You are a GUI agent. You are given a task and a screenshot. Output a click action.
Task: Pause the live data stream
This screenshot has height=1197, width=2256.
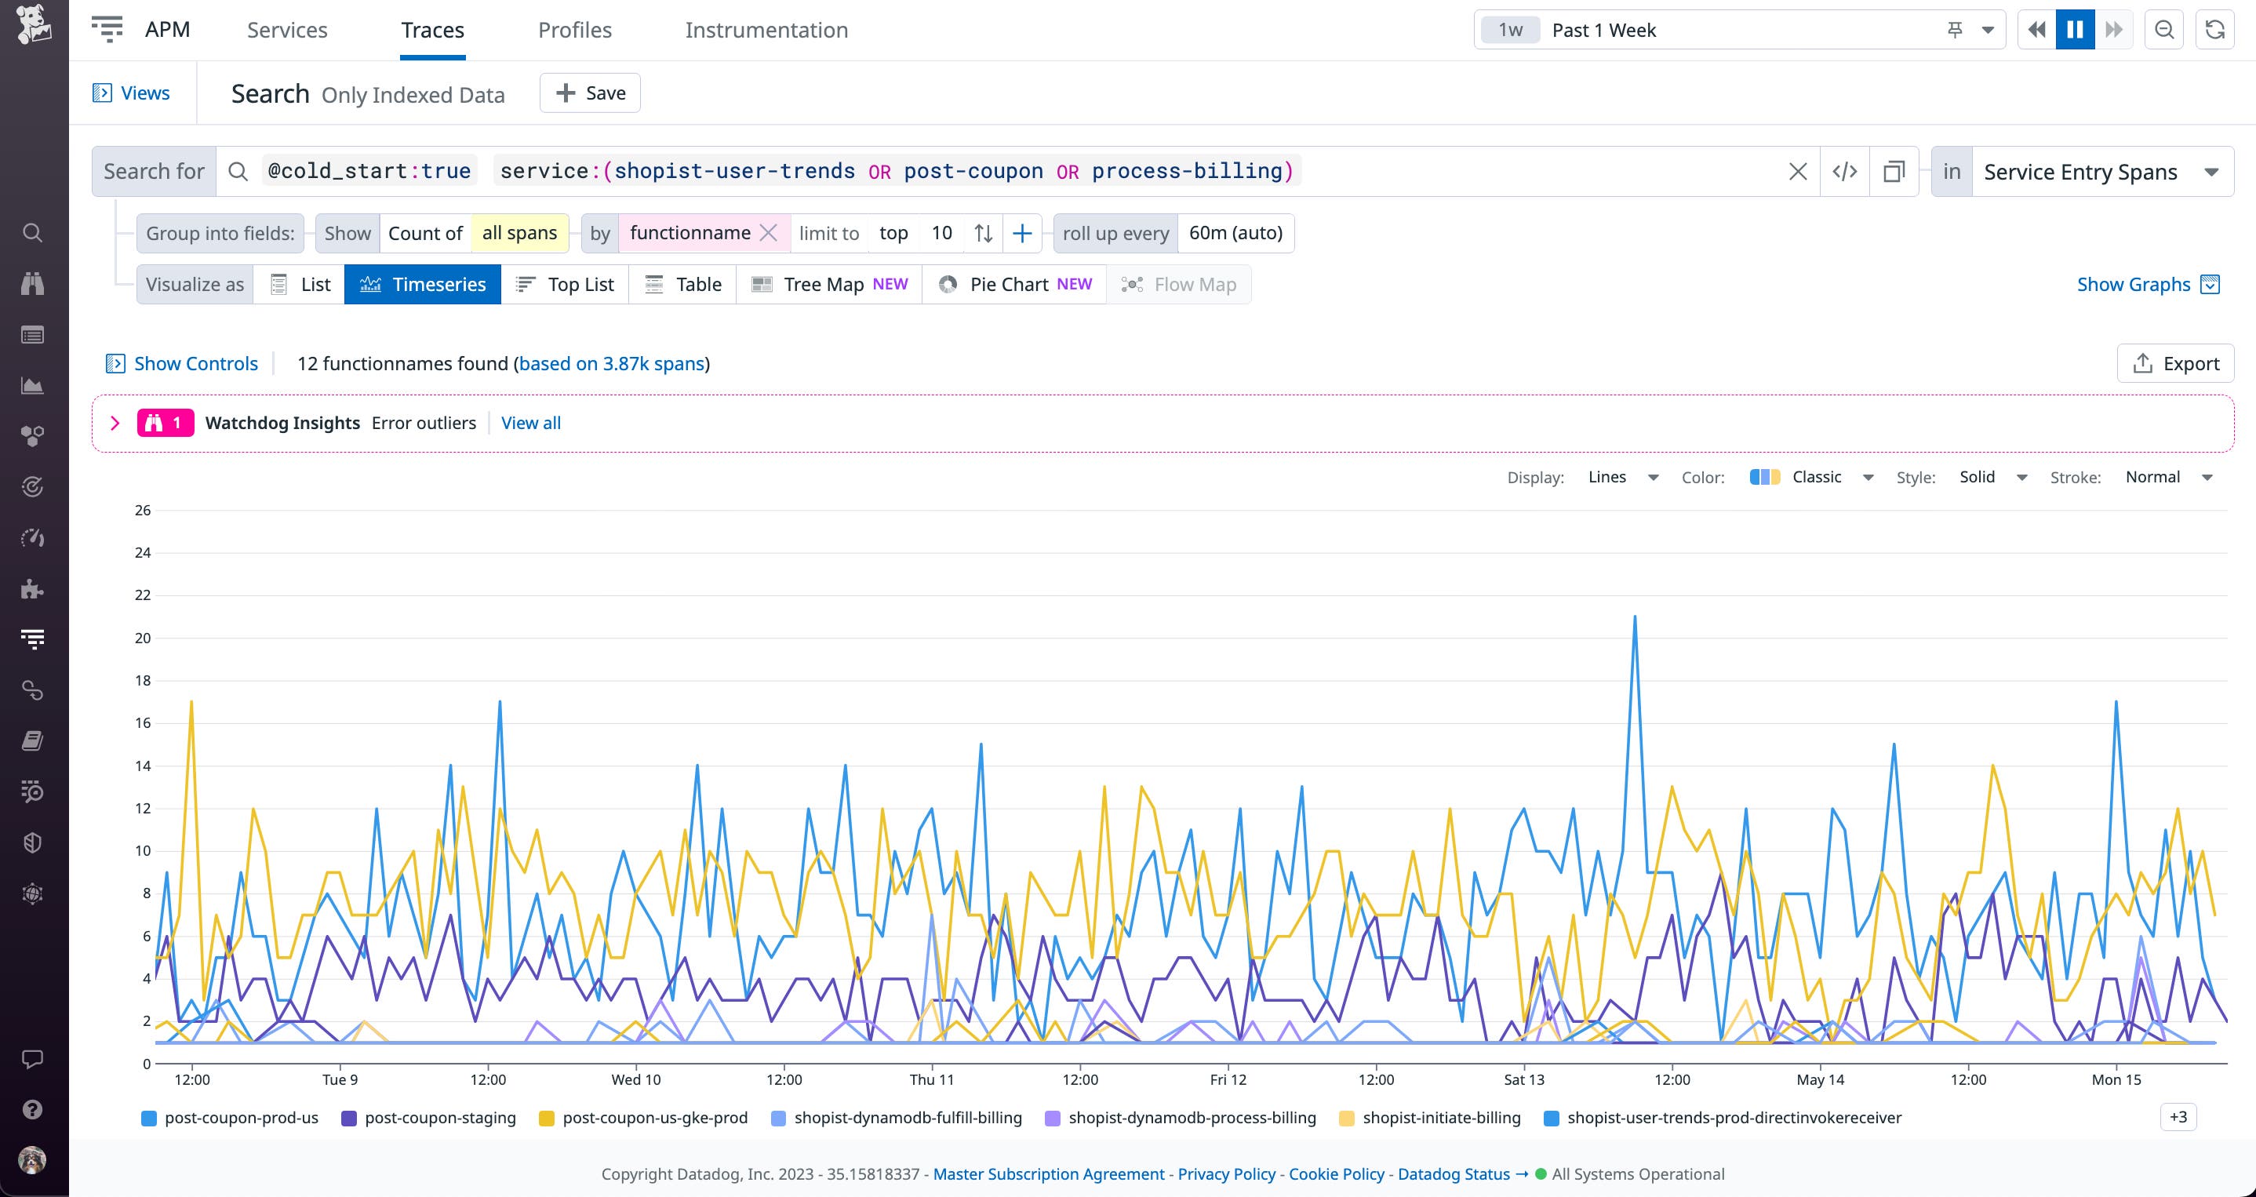tap(2074, 29)
